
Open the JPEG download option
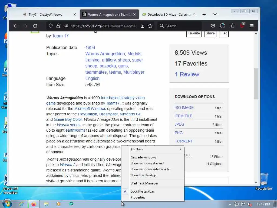(x=179, y=124)
